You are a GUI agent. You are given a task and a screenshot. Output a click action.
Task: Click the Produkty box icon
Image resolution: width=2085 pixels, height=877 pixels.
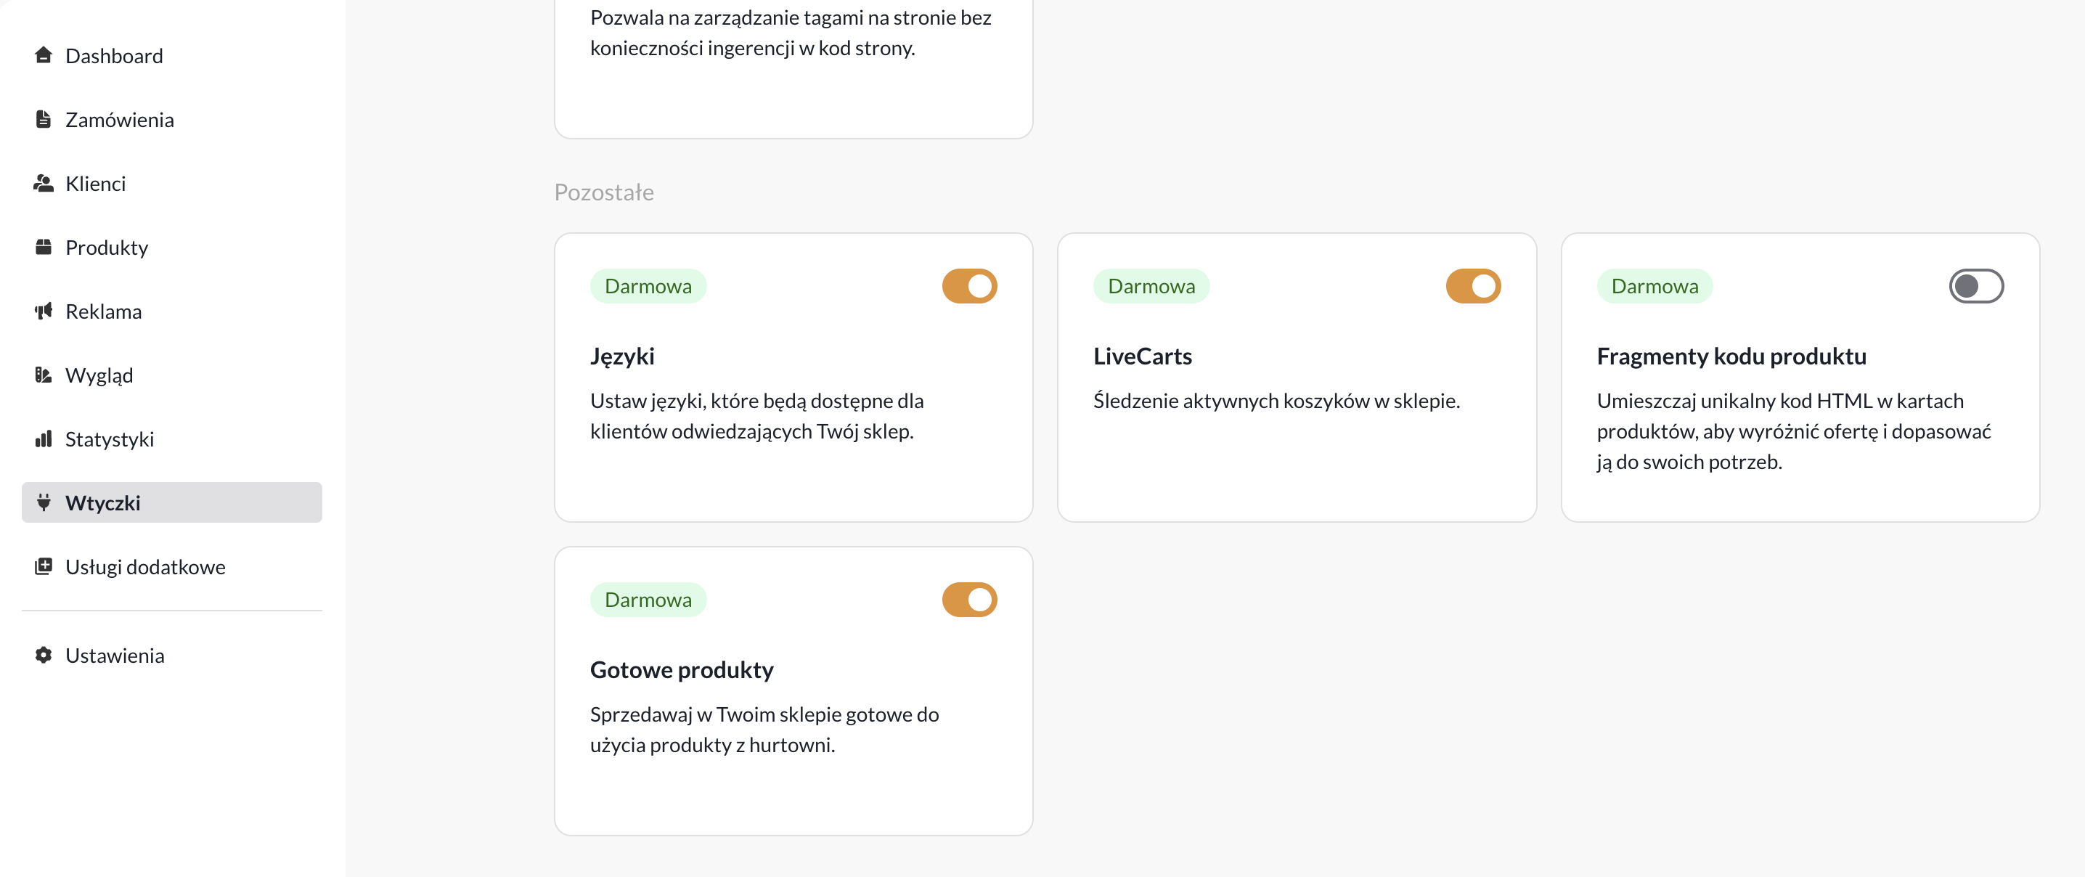pos(44,247)
